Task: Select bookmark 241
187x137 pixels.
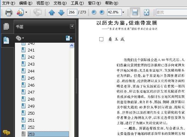Action: click(31, 50)
